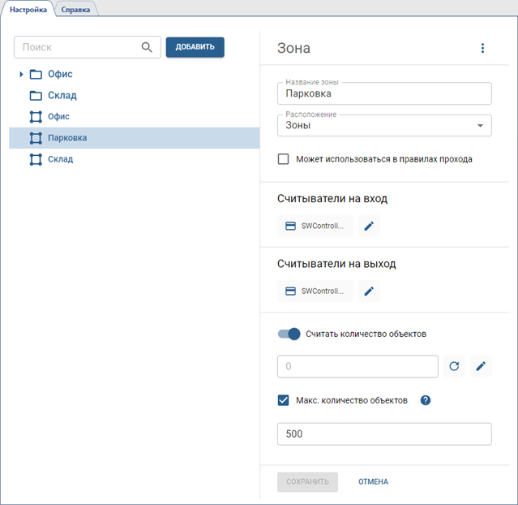Edit entry readers with pencil icon
The width and height of the screenshot is (518, 505).
(369, 226)
